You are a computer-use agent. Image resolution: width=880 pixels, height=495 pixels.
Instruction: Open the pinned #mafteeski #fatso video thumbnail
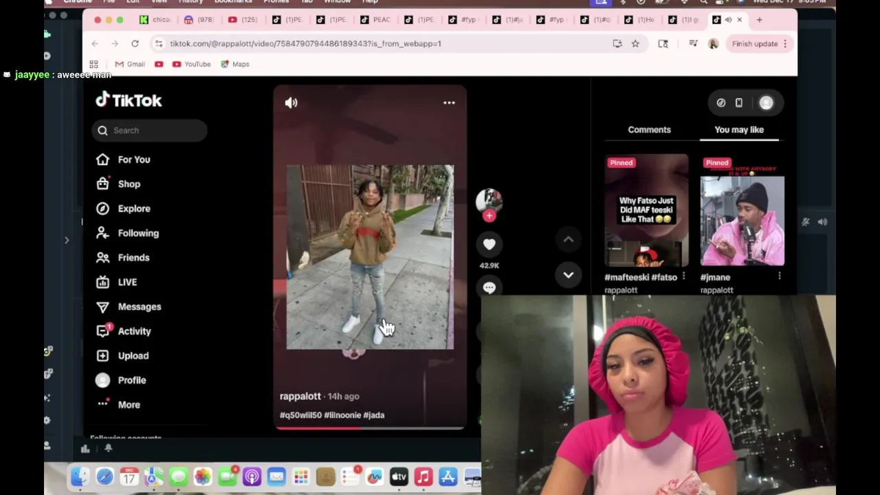point(646,210)
